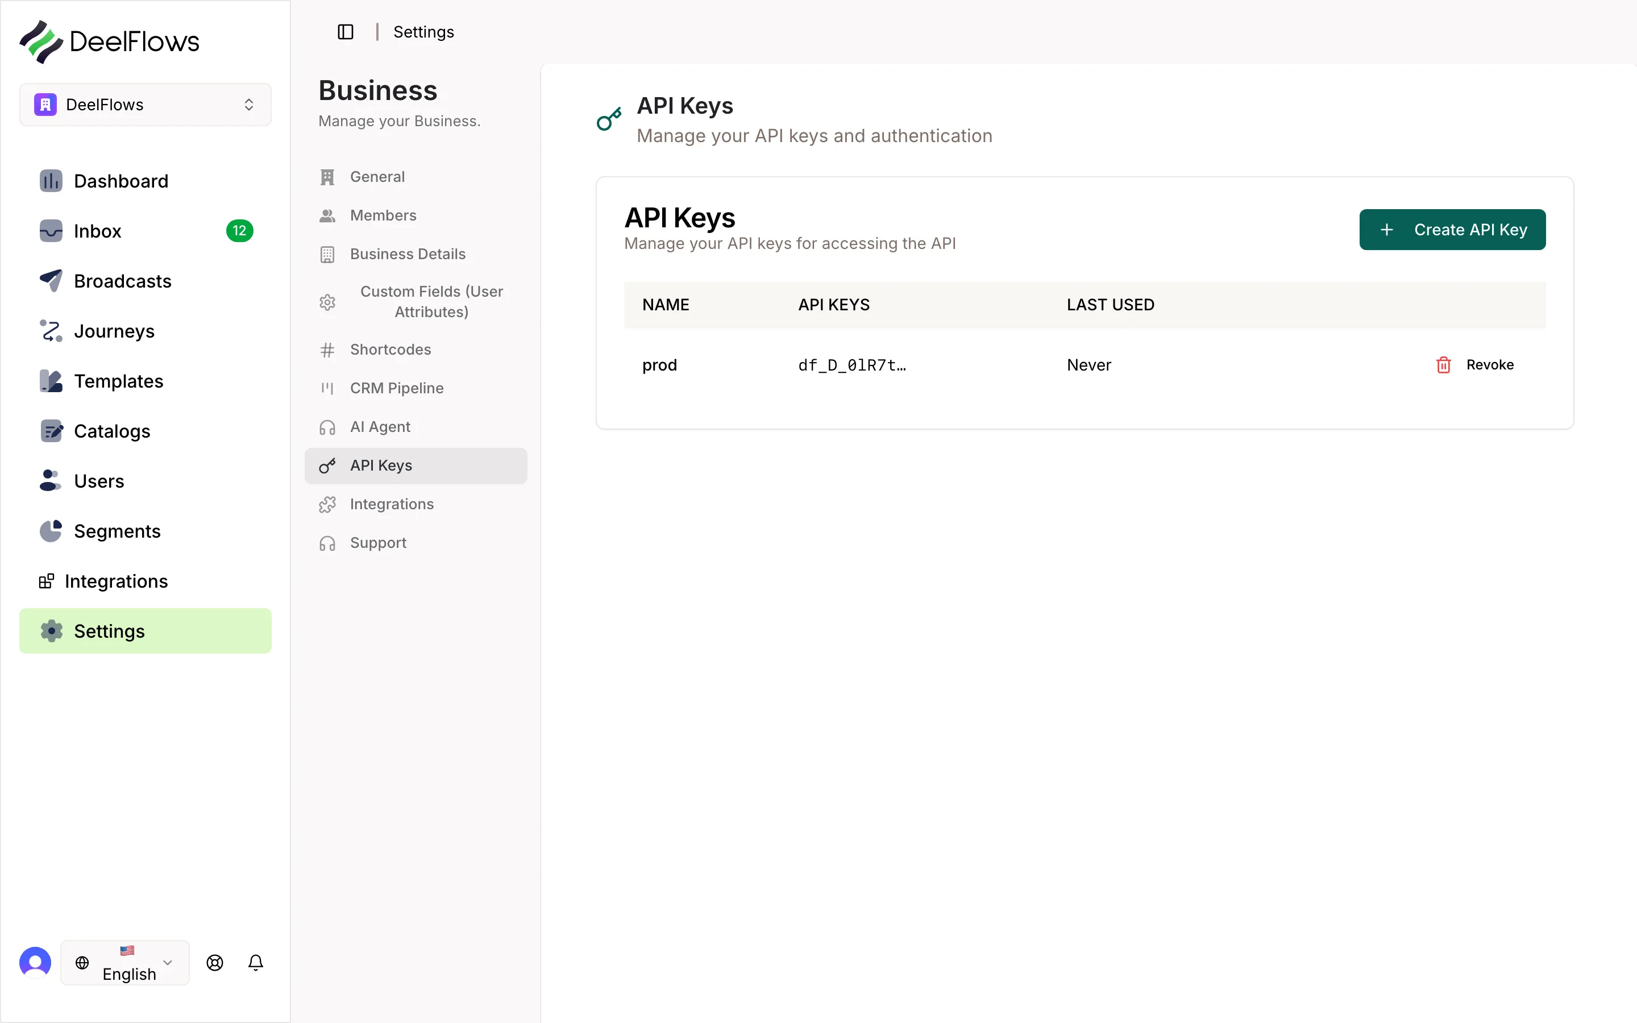Go to Dashboard
Viewport: 1637px width, 1023px height.
point(146,181)
